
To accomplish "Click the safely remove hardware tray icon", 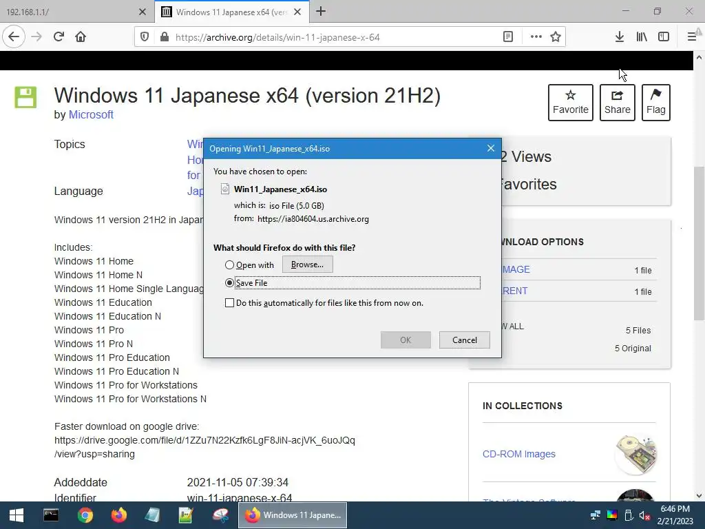I will (629, 515).
